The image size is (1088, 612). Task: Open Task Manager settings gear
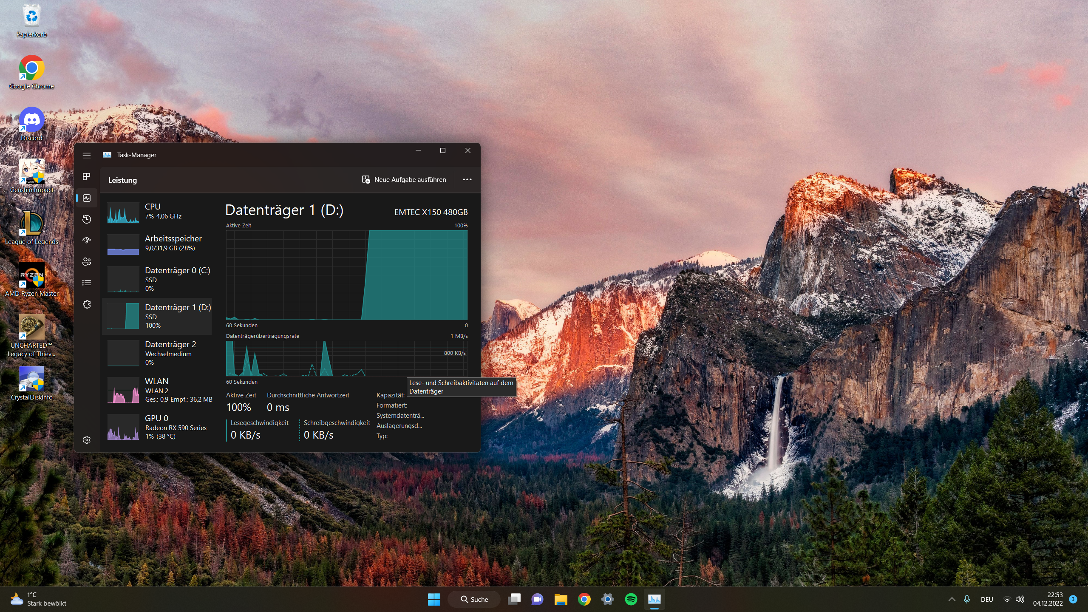coord(87,440)
